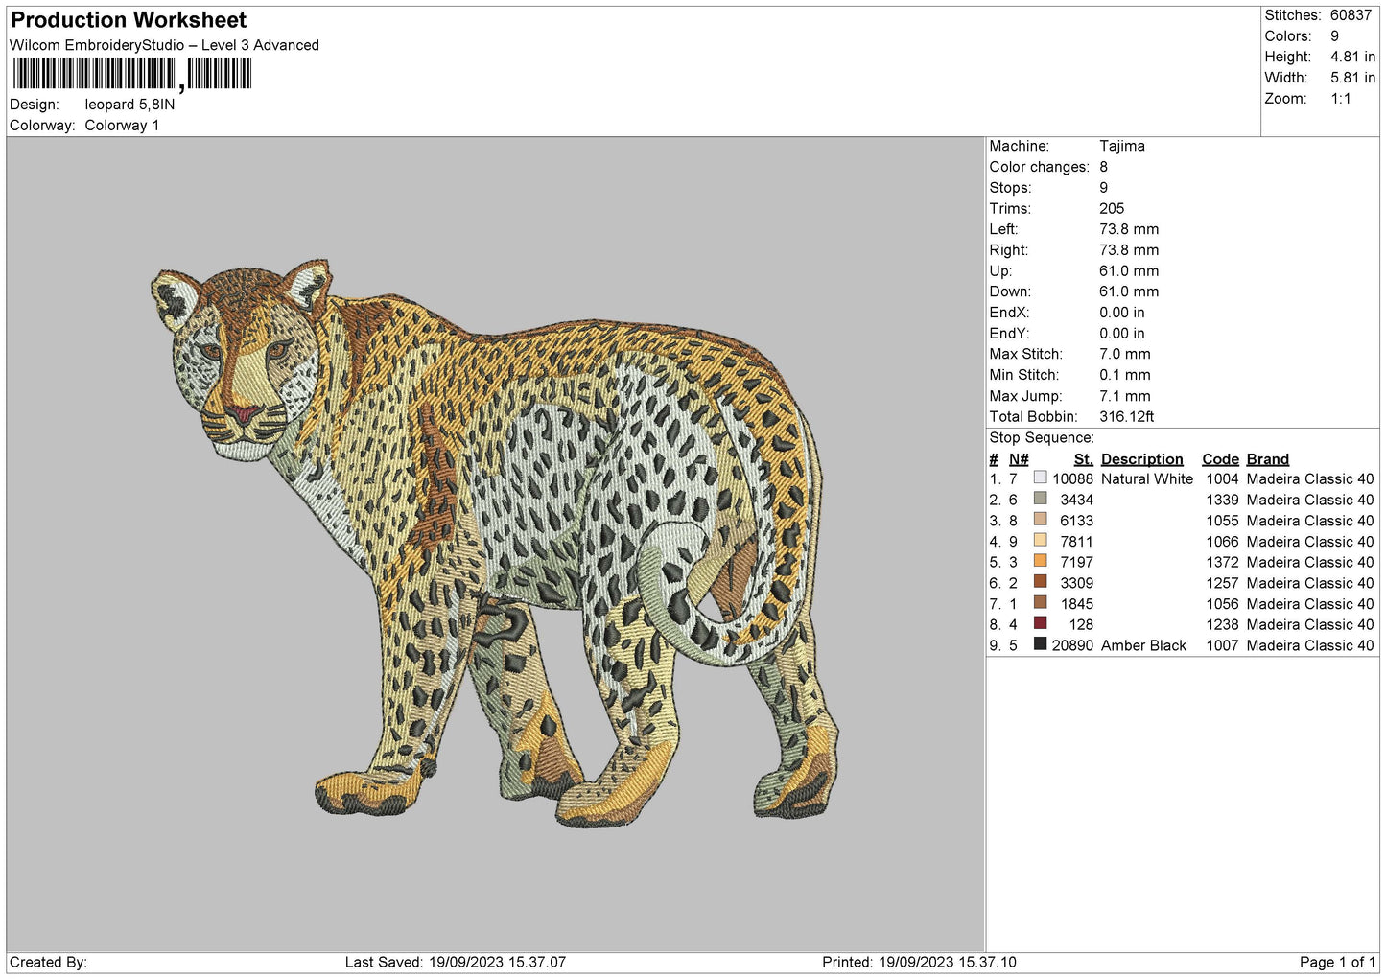Click the Color changes value 8
Screen dimensions: 1386x979
(x=1104, y=167)
